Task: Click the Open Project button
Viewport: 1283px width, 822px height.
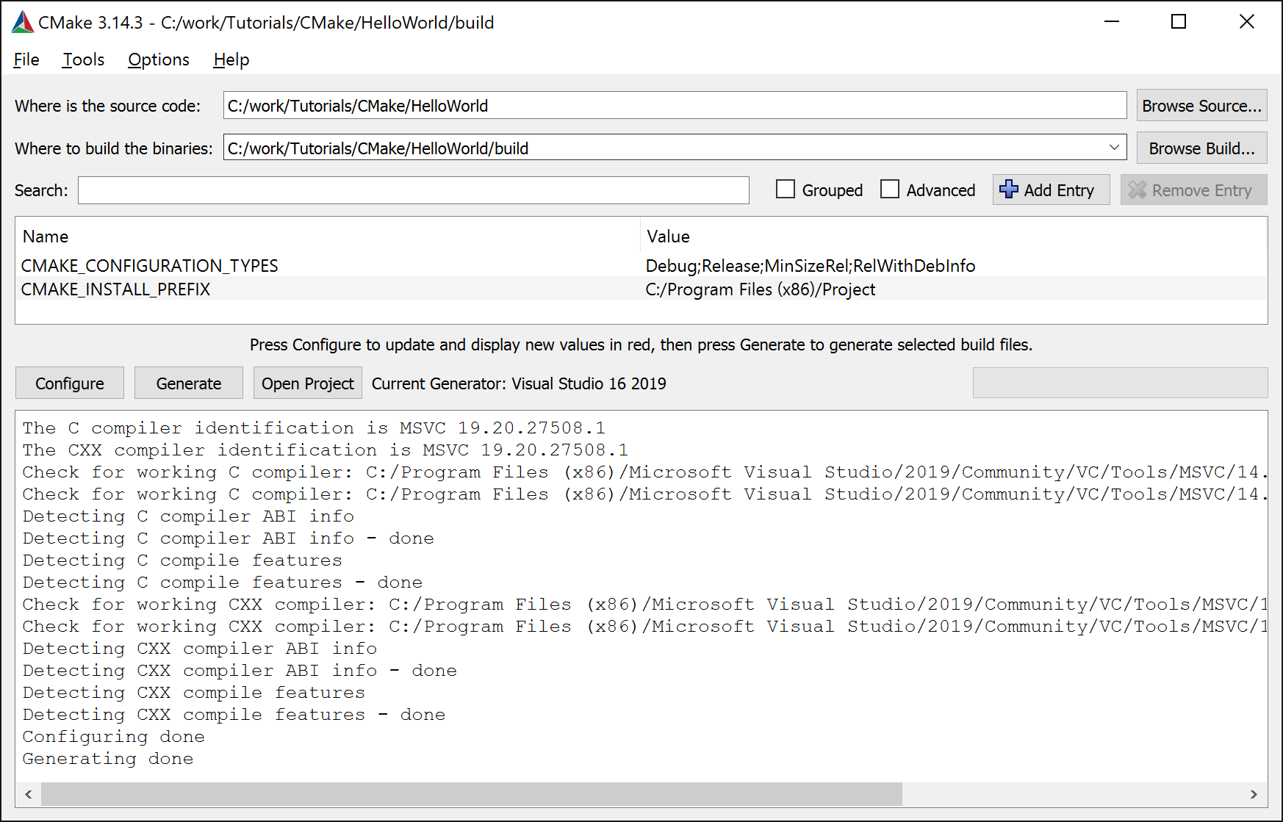Action: (307, 383)
